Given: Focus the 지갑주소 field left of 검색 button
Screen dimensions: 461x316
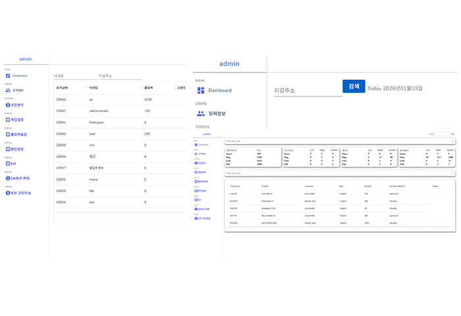Looking at the screenshot, I should (308, 91).
